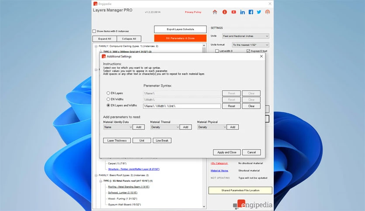Viewport: 365px width, 211px height.
Task: Select the 'EN Widths' radio button
Action: (x=108, y=99)
